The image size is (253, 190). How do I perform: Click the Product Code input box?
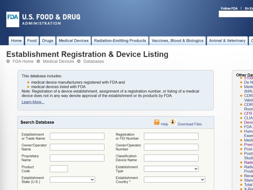point(58,168)
